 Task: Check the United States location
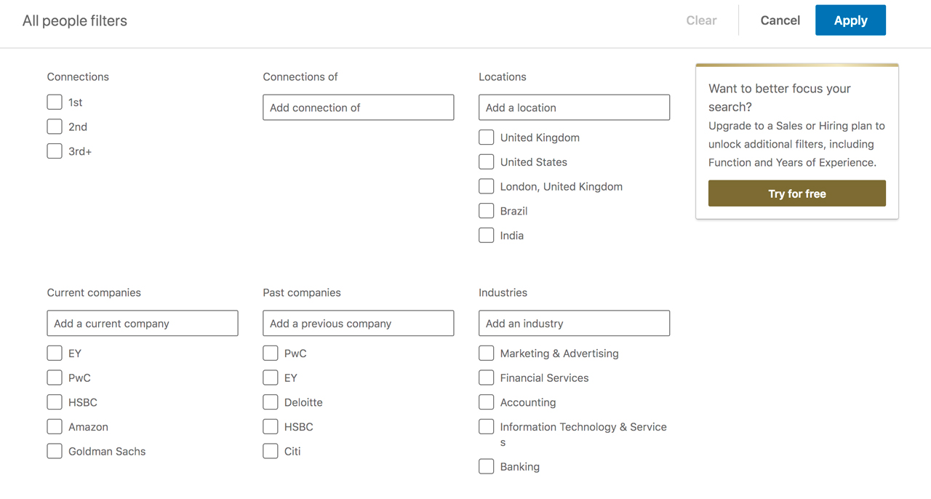[x=487, y=161]
